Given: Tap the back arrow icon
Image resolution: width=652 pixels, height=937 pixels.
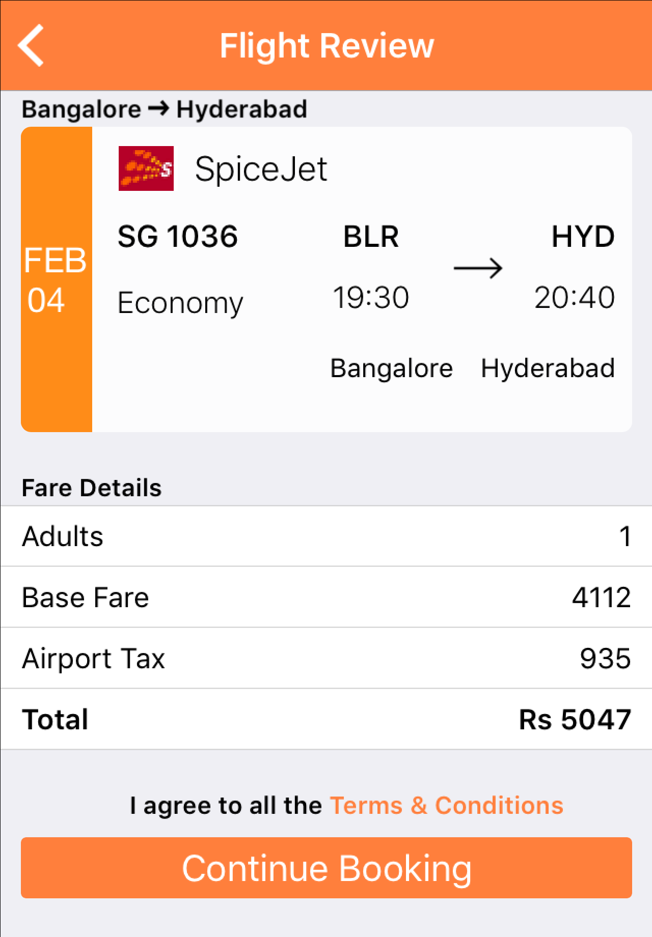Looking at the screenshot, I should tap(31, 45).
